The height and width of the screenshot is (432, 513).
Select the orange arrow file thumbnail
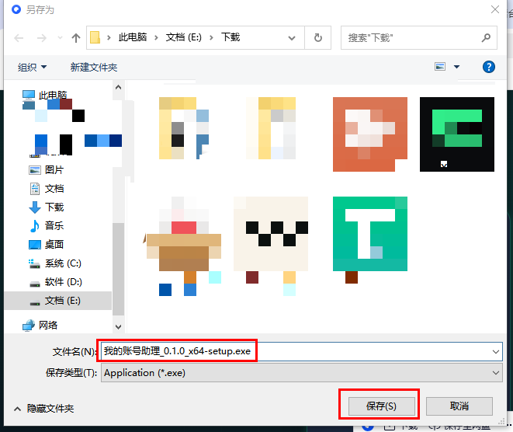(370, 134)
